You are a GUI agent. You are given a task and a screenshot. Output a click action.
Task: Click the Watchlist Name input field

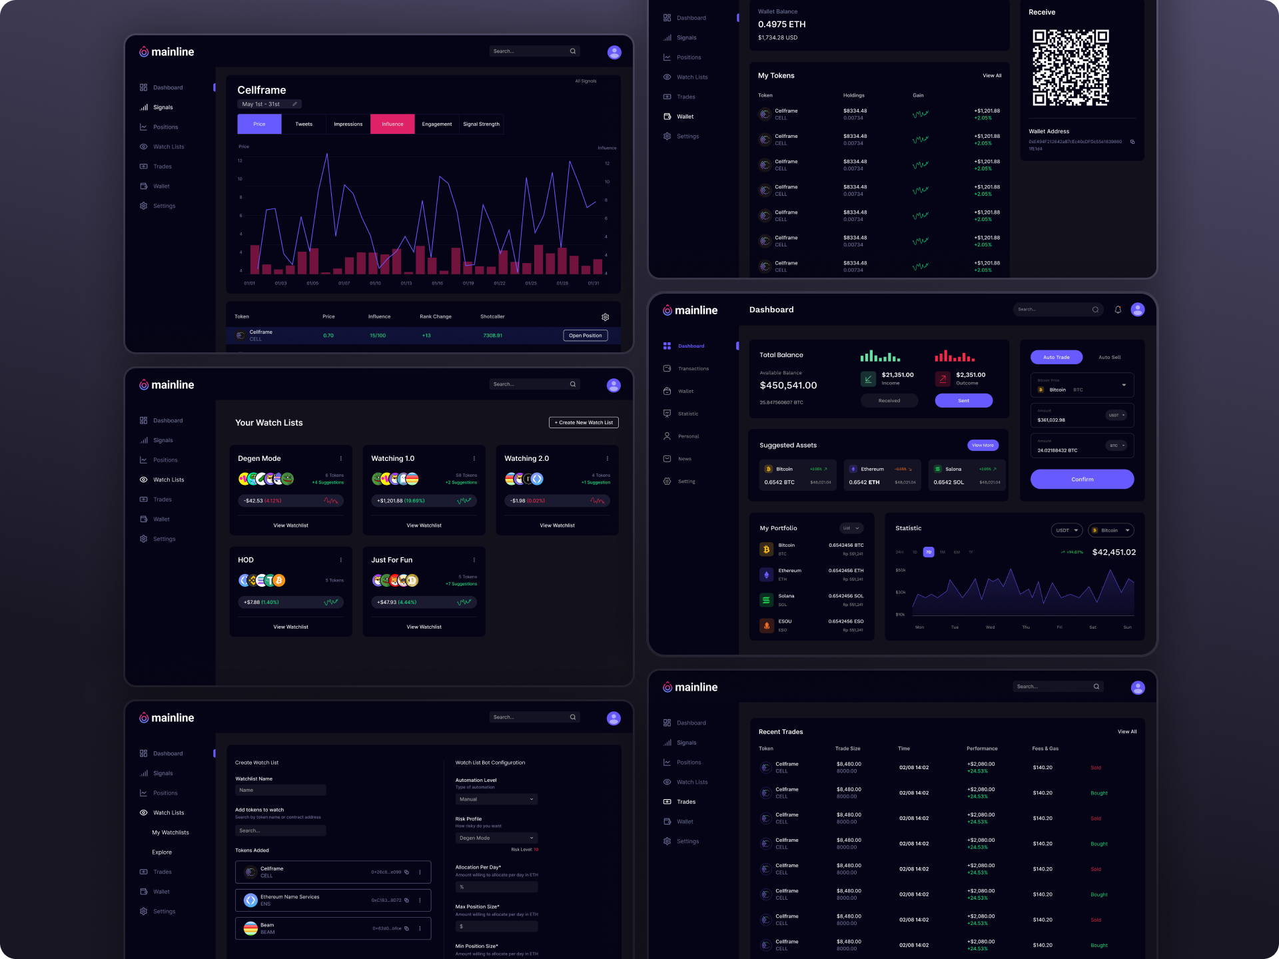(x=280, y=790)
